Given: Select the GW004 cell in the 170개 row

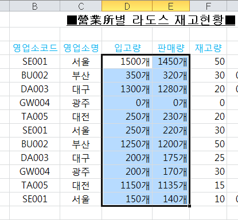Looking at the screenshot, I should click(35, 171).
